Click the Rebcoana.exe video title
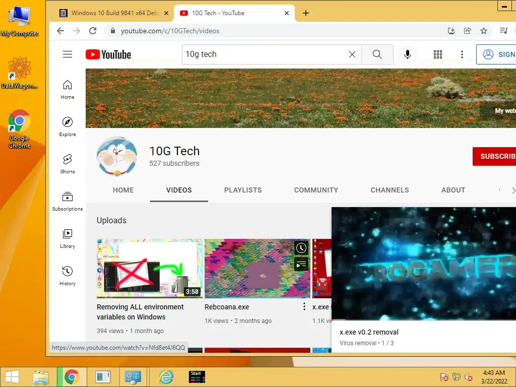 (227, 307)
